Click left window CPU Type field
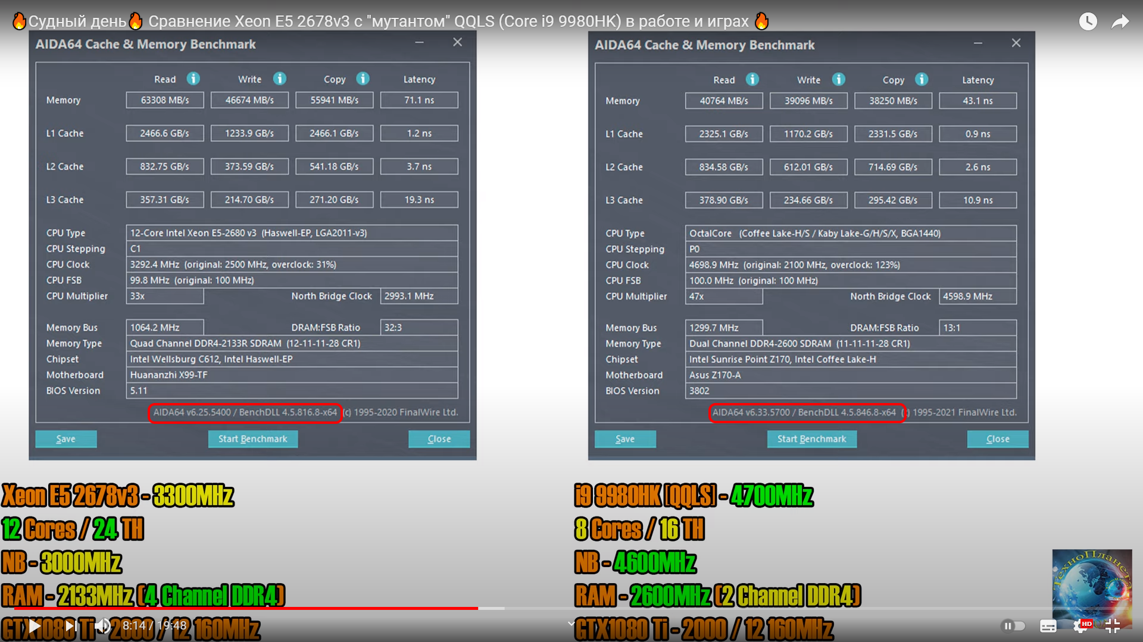The width and height of the screenshot is (1143, 642). 292,233
